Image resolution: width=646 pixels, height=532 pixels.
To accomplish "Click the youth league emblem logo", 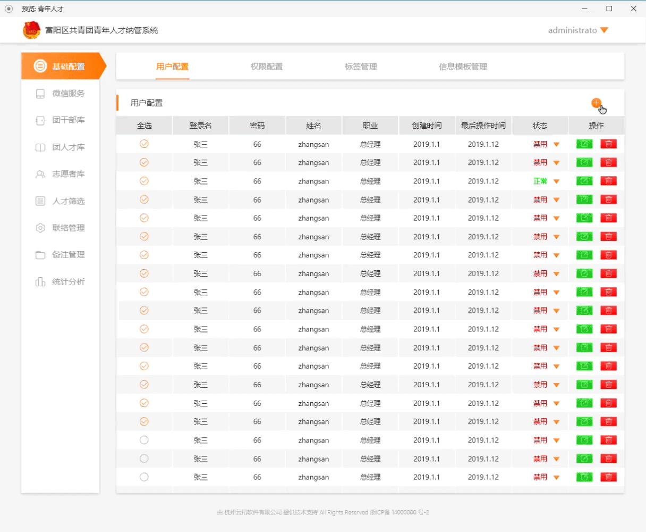I will coord(31,30).
